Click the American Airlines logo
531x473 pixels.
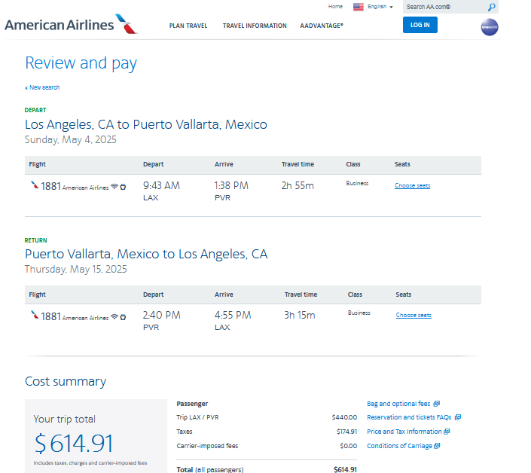71,24
